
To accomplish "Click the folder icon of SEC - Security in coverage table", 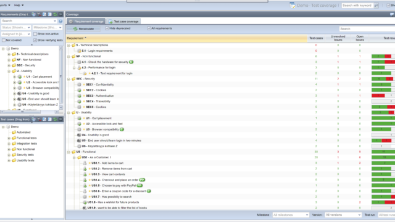I will [x=73, y=79].
